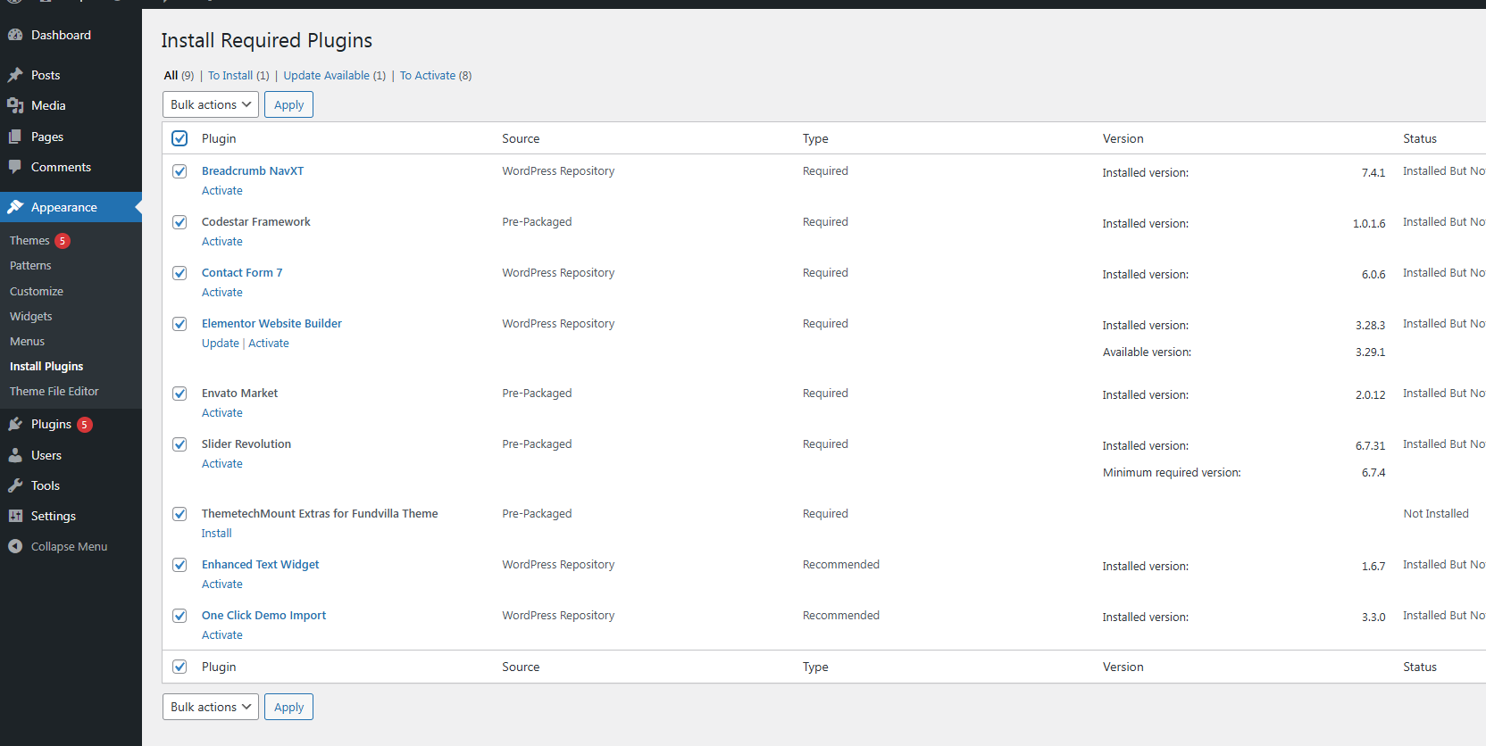Filter plugins by To Activate

click(x=428, y=76)
